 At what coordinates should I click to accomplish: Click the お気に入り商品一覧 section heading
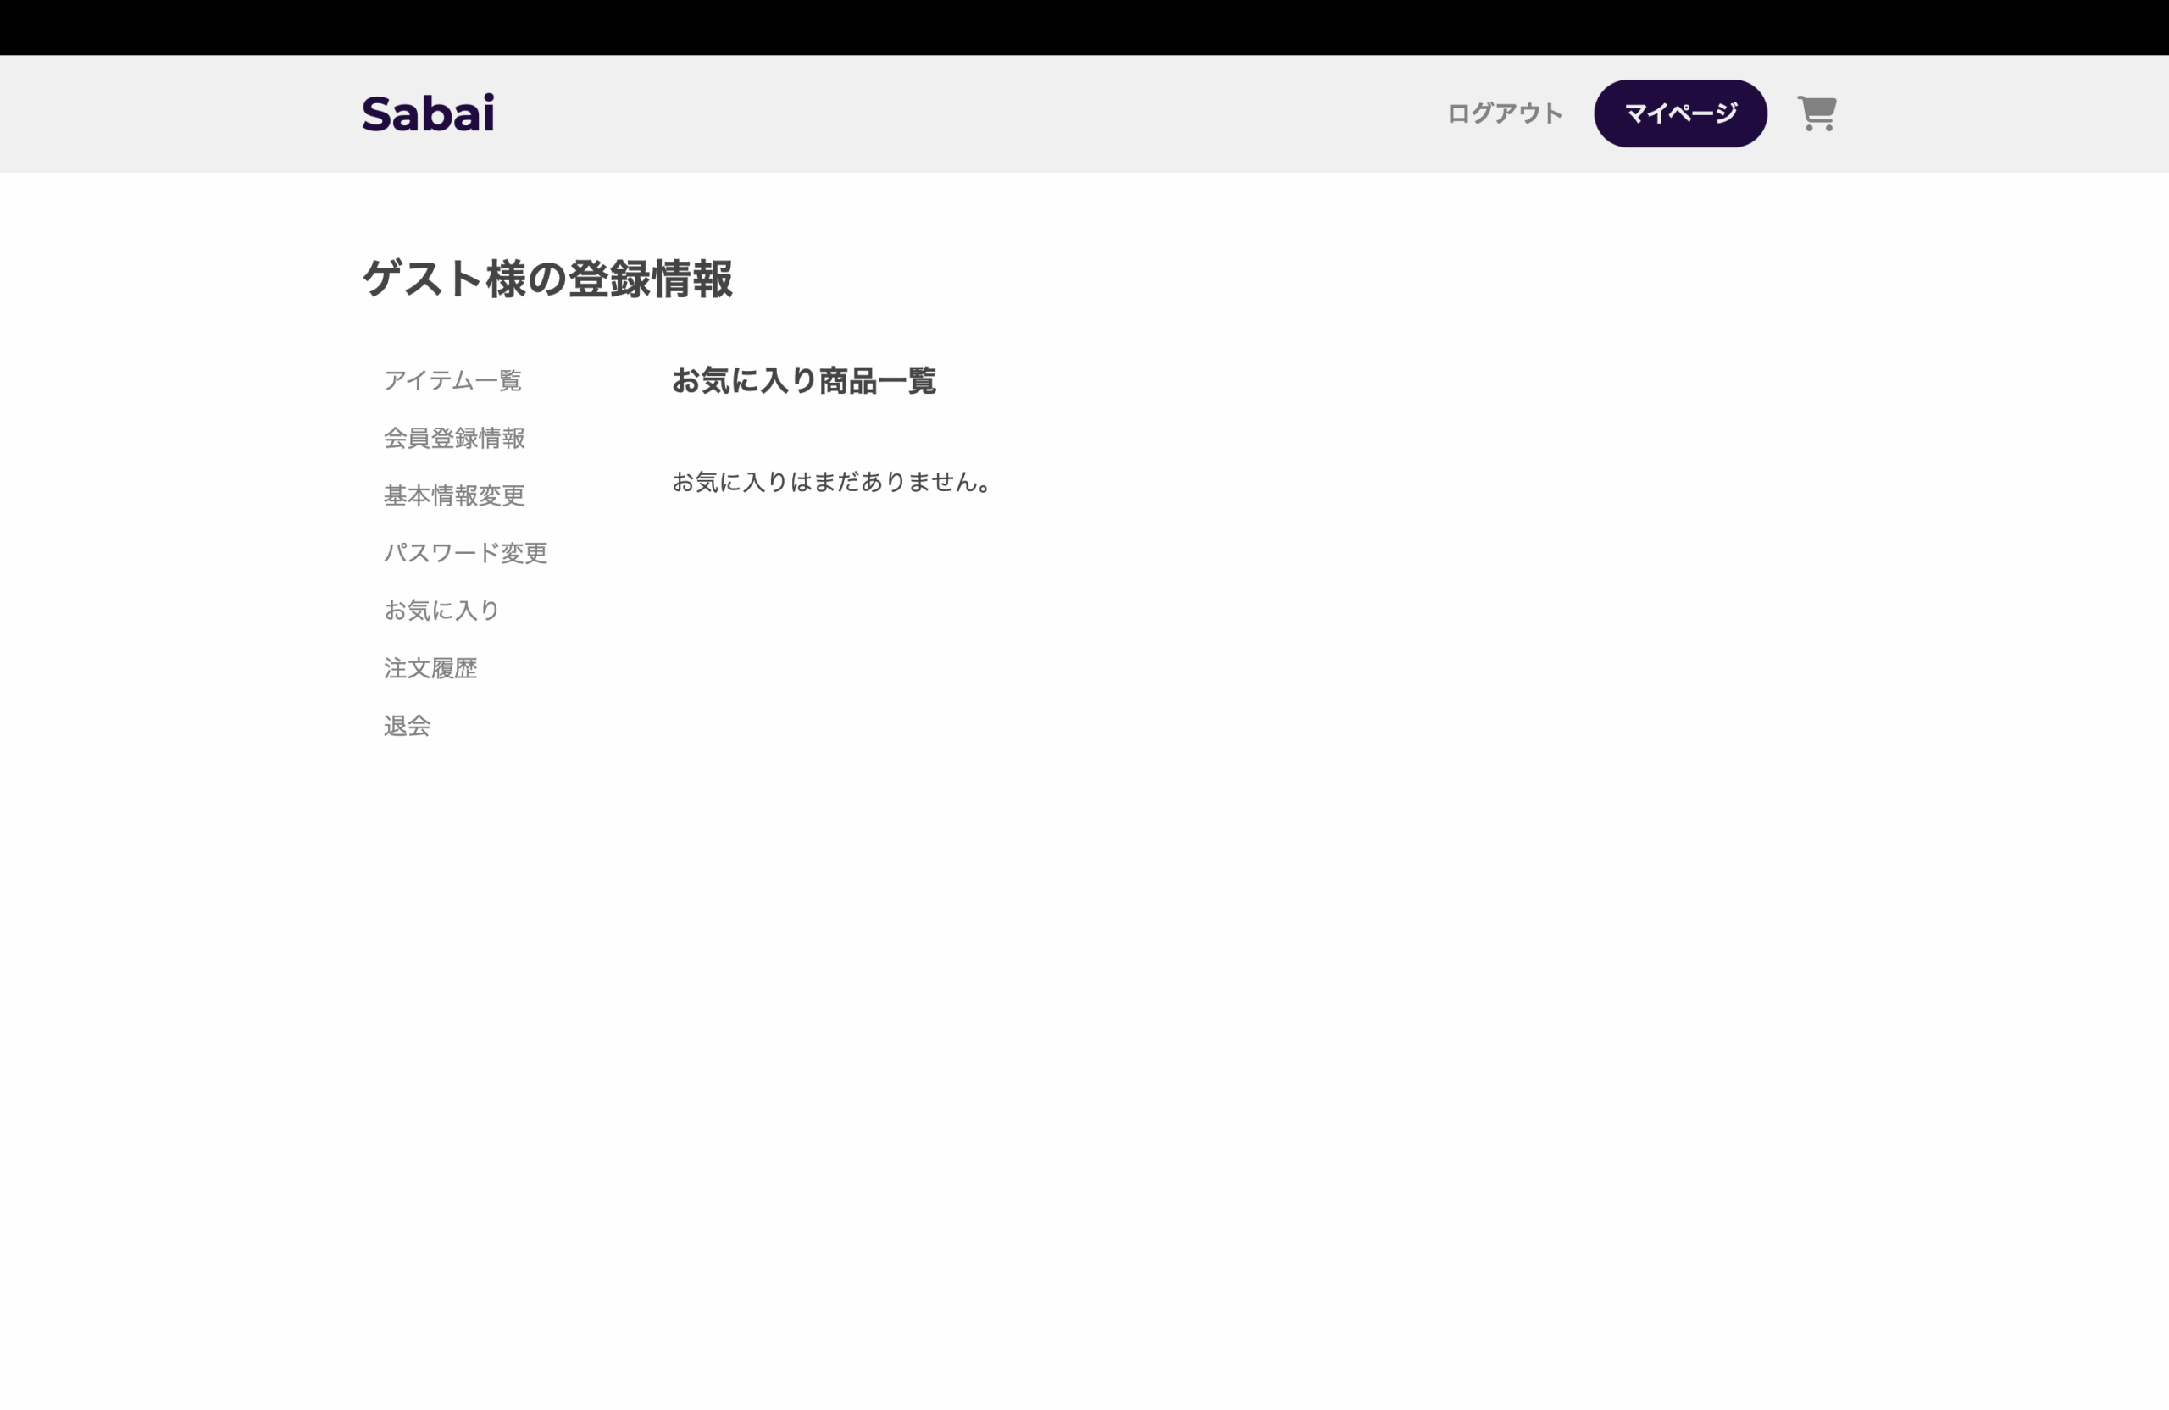803,381
